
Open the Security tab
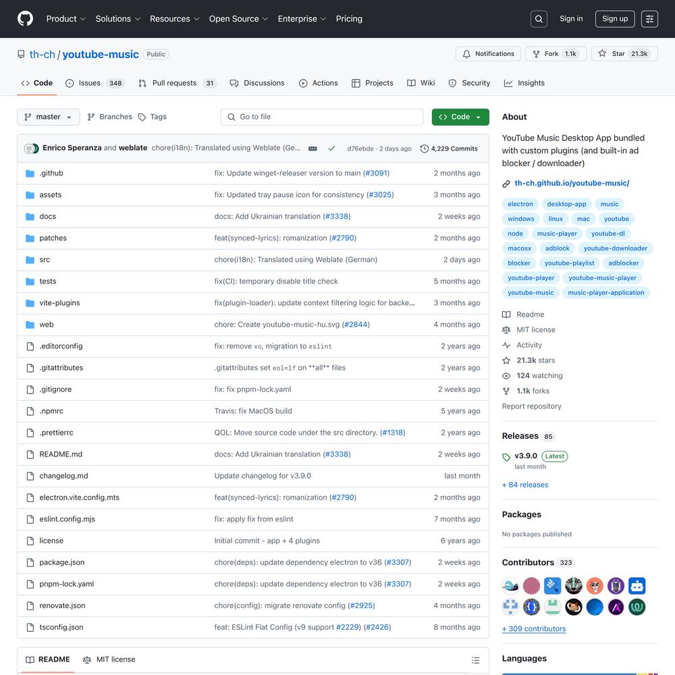click(x=469, y=83)
